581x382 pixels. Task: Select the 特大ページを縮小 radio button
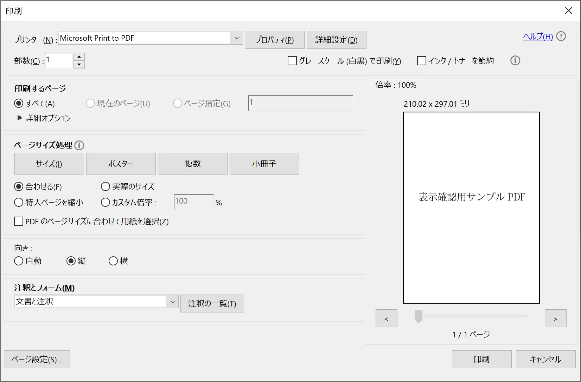pyautogui.click(x=19, y=202)
